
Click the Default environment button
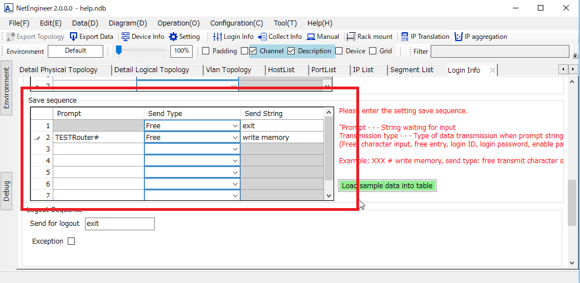click(x=75, y=51)
